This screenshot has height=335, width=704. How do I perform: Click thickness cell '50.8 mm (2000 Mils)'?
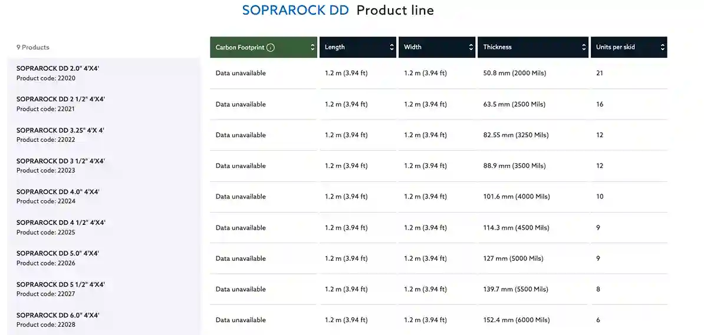point(515,73)
